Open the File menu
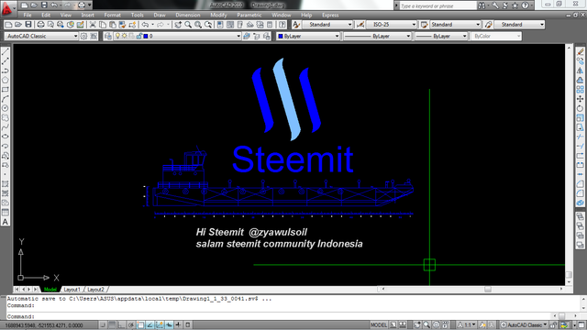Viewport: 587px width, 330px height. (x=28, y=16)
